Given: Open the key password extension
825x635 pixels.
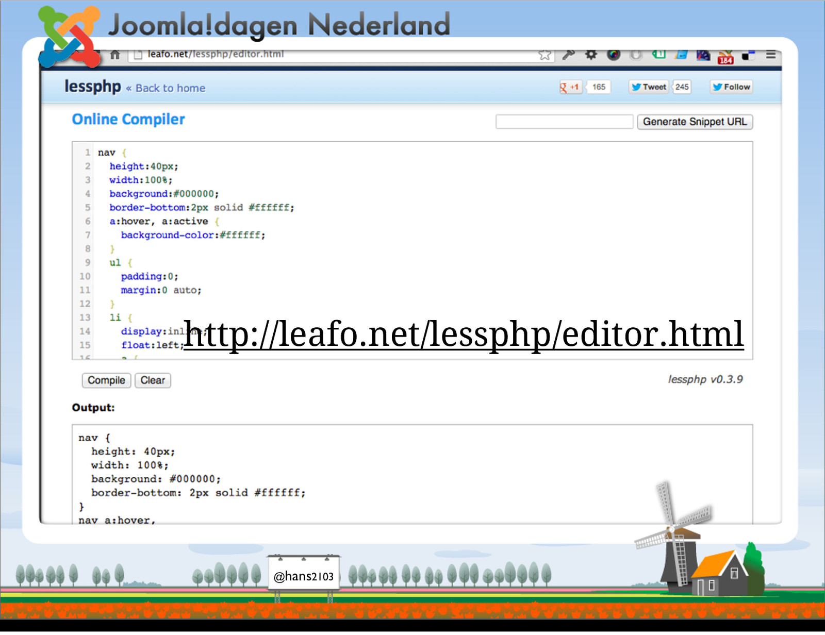Looking at the screenshot, I should [568, 55].
